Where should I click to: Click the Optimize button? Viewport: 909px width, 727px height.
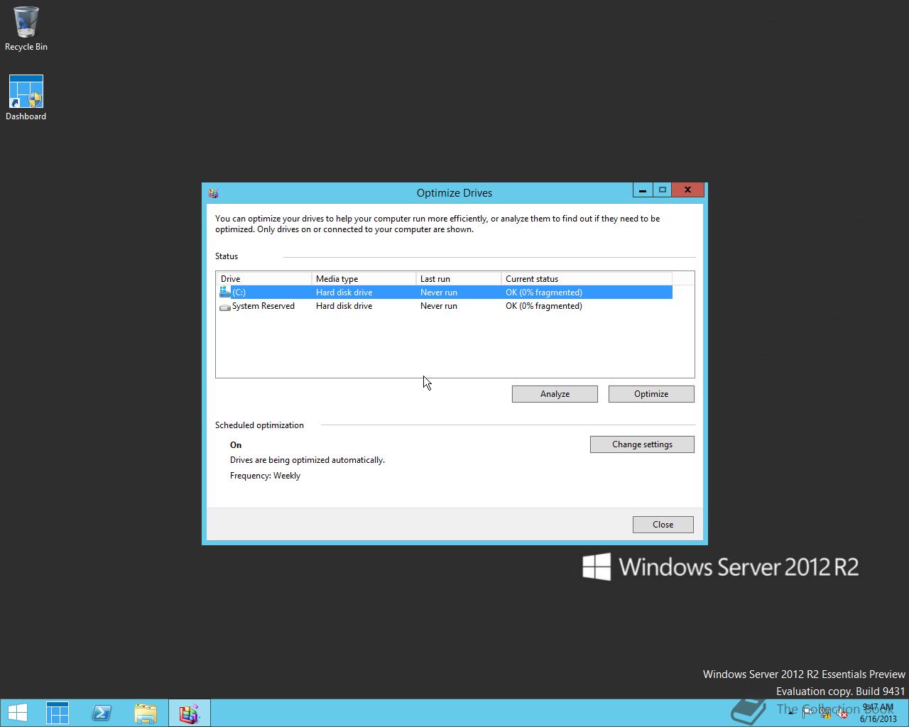(651, 394)
